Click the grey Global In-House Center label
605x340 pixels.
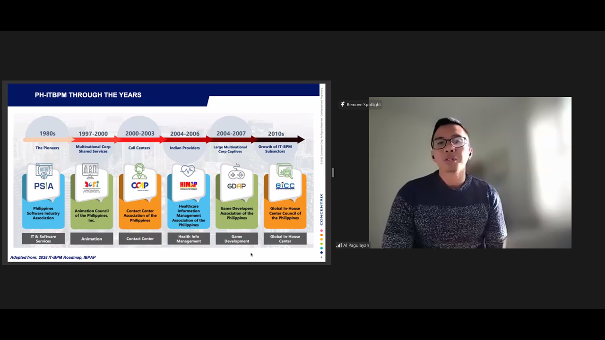pyautogui.click(x=285, y=238)
